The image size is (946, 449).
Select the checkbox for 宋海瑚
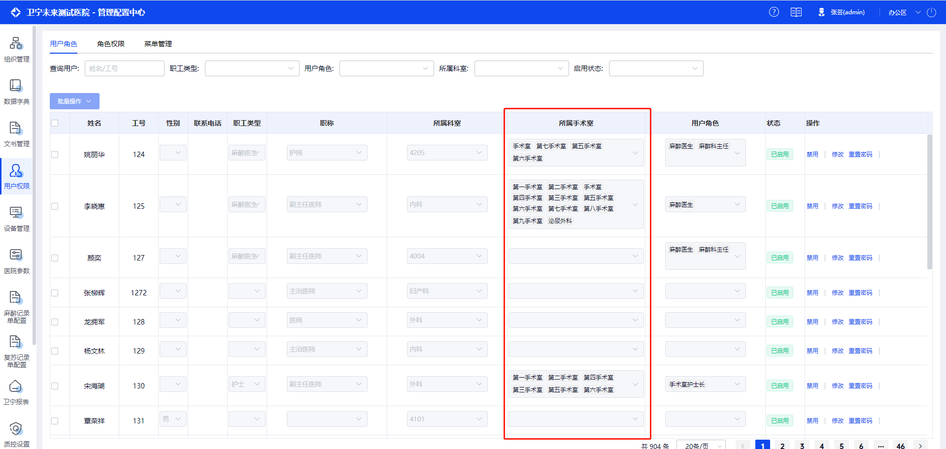point(55,386)
